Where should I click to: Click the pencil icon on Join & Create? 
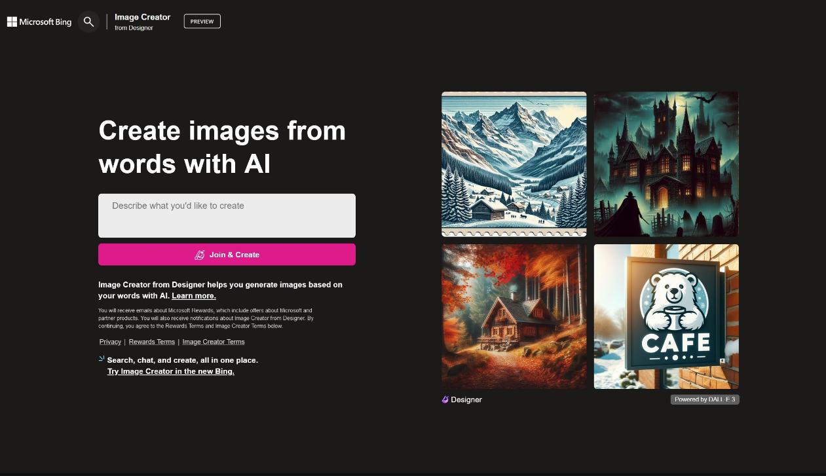click(200, 255)
